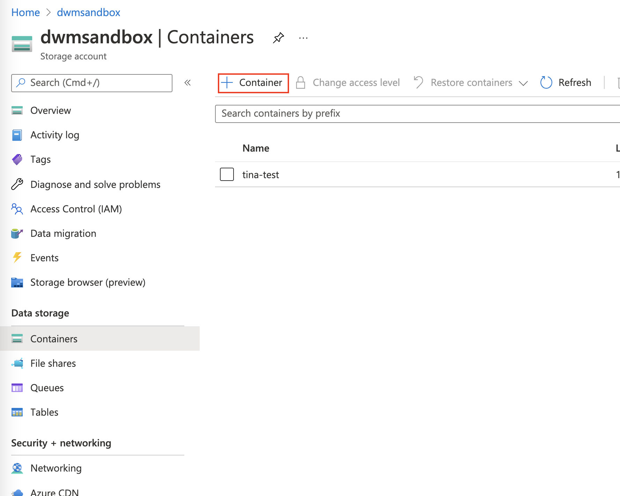Sort by the Name column header
Viewport: 620px width, 496px height.
pyautogui.click(x=256, y=148)
